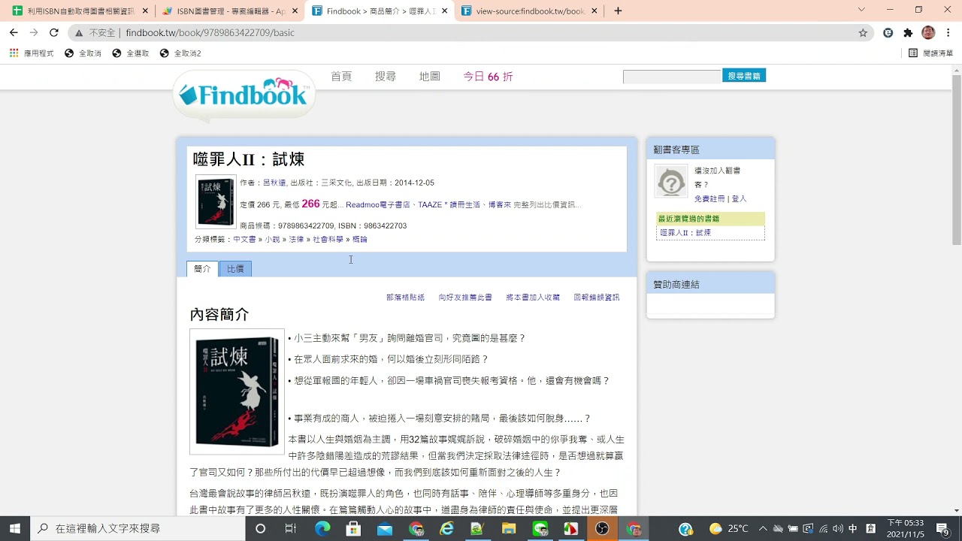
Task: Open Mail app from taskbar
Action: [385, 528]
